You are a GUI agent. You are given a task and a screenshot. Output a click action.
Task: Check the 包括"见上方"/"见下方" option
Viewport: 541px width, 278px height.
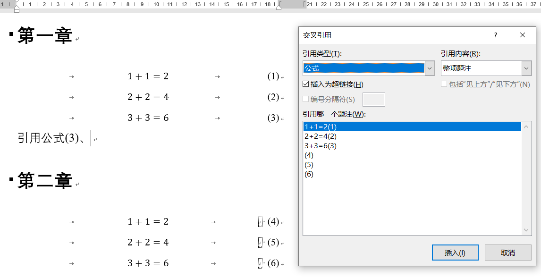[x=443, y=84]
